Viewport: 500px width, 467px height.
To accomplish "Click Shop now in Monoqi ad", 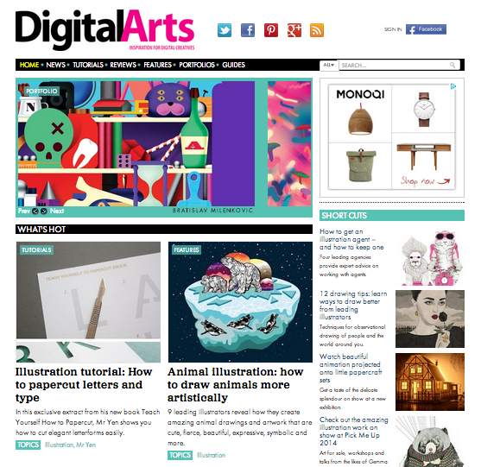I will [x=425, y=181].
